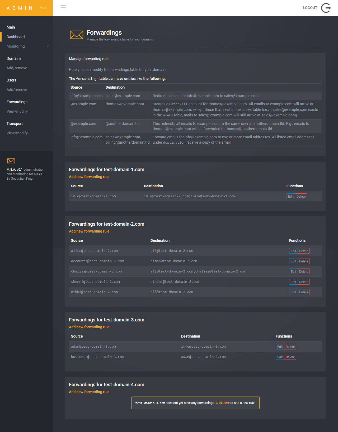Edit the adam@test-domain-3.com forwarding
This screenshot has width=338, height=432.
pos(280,347)
